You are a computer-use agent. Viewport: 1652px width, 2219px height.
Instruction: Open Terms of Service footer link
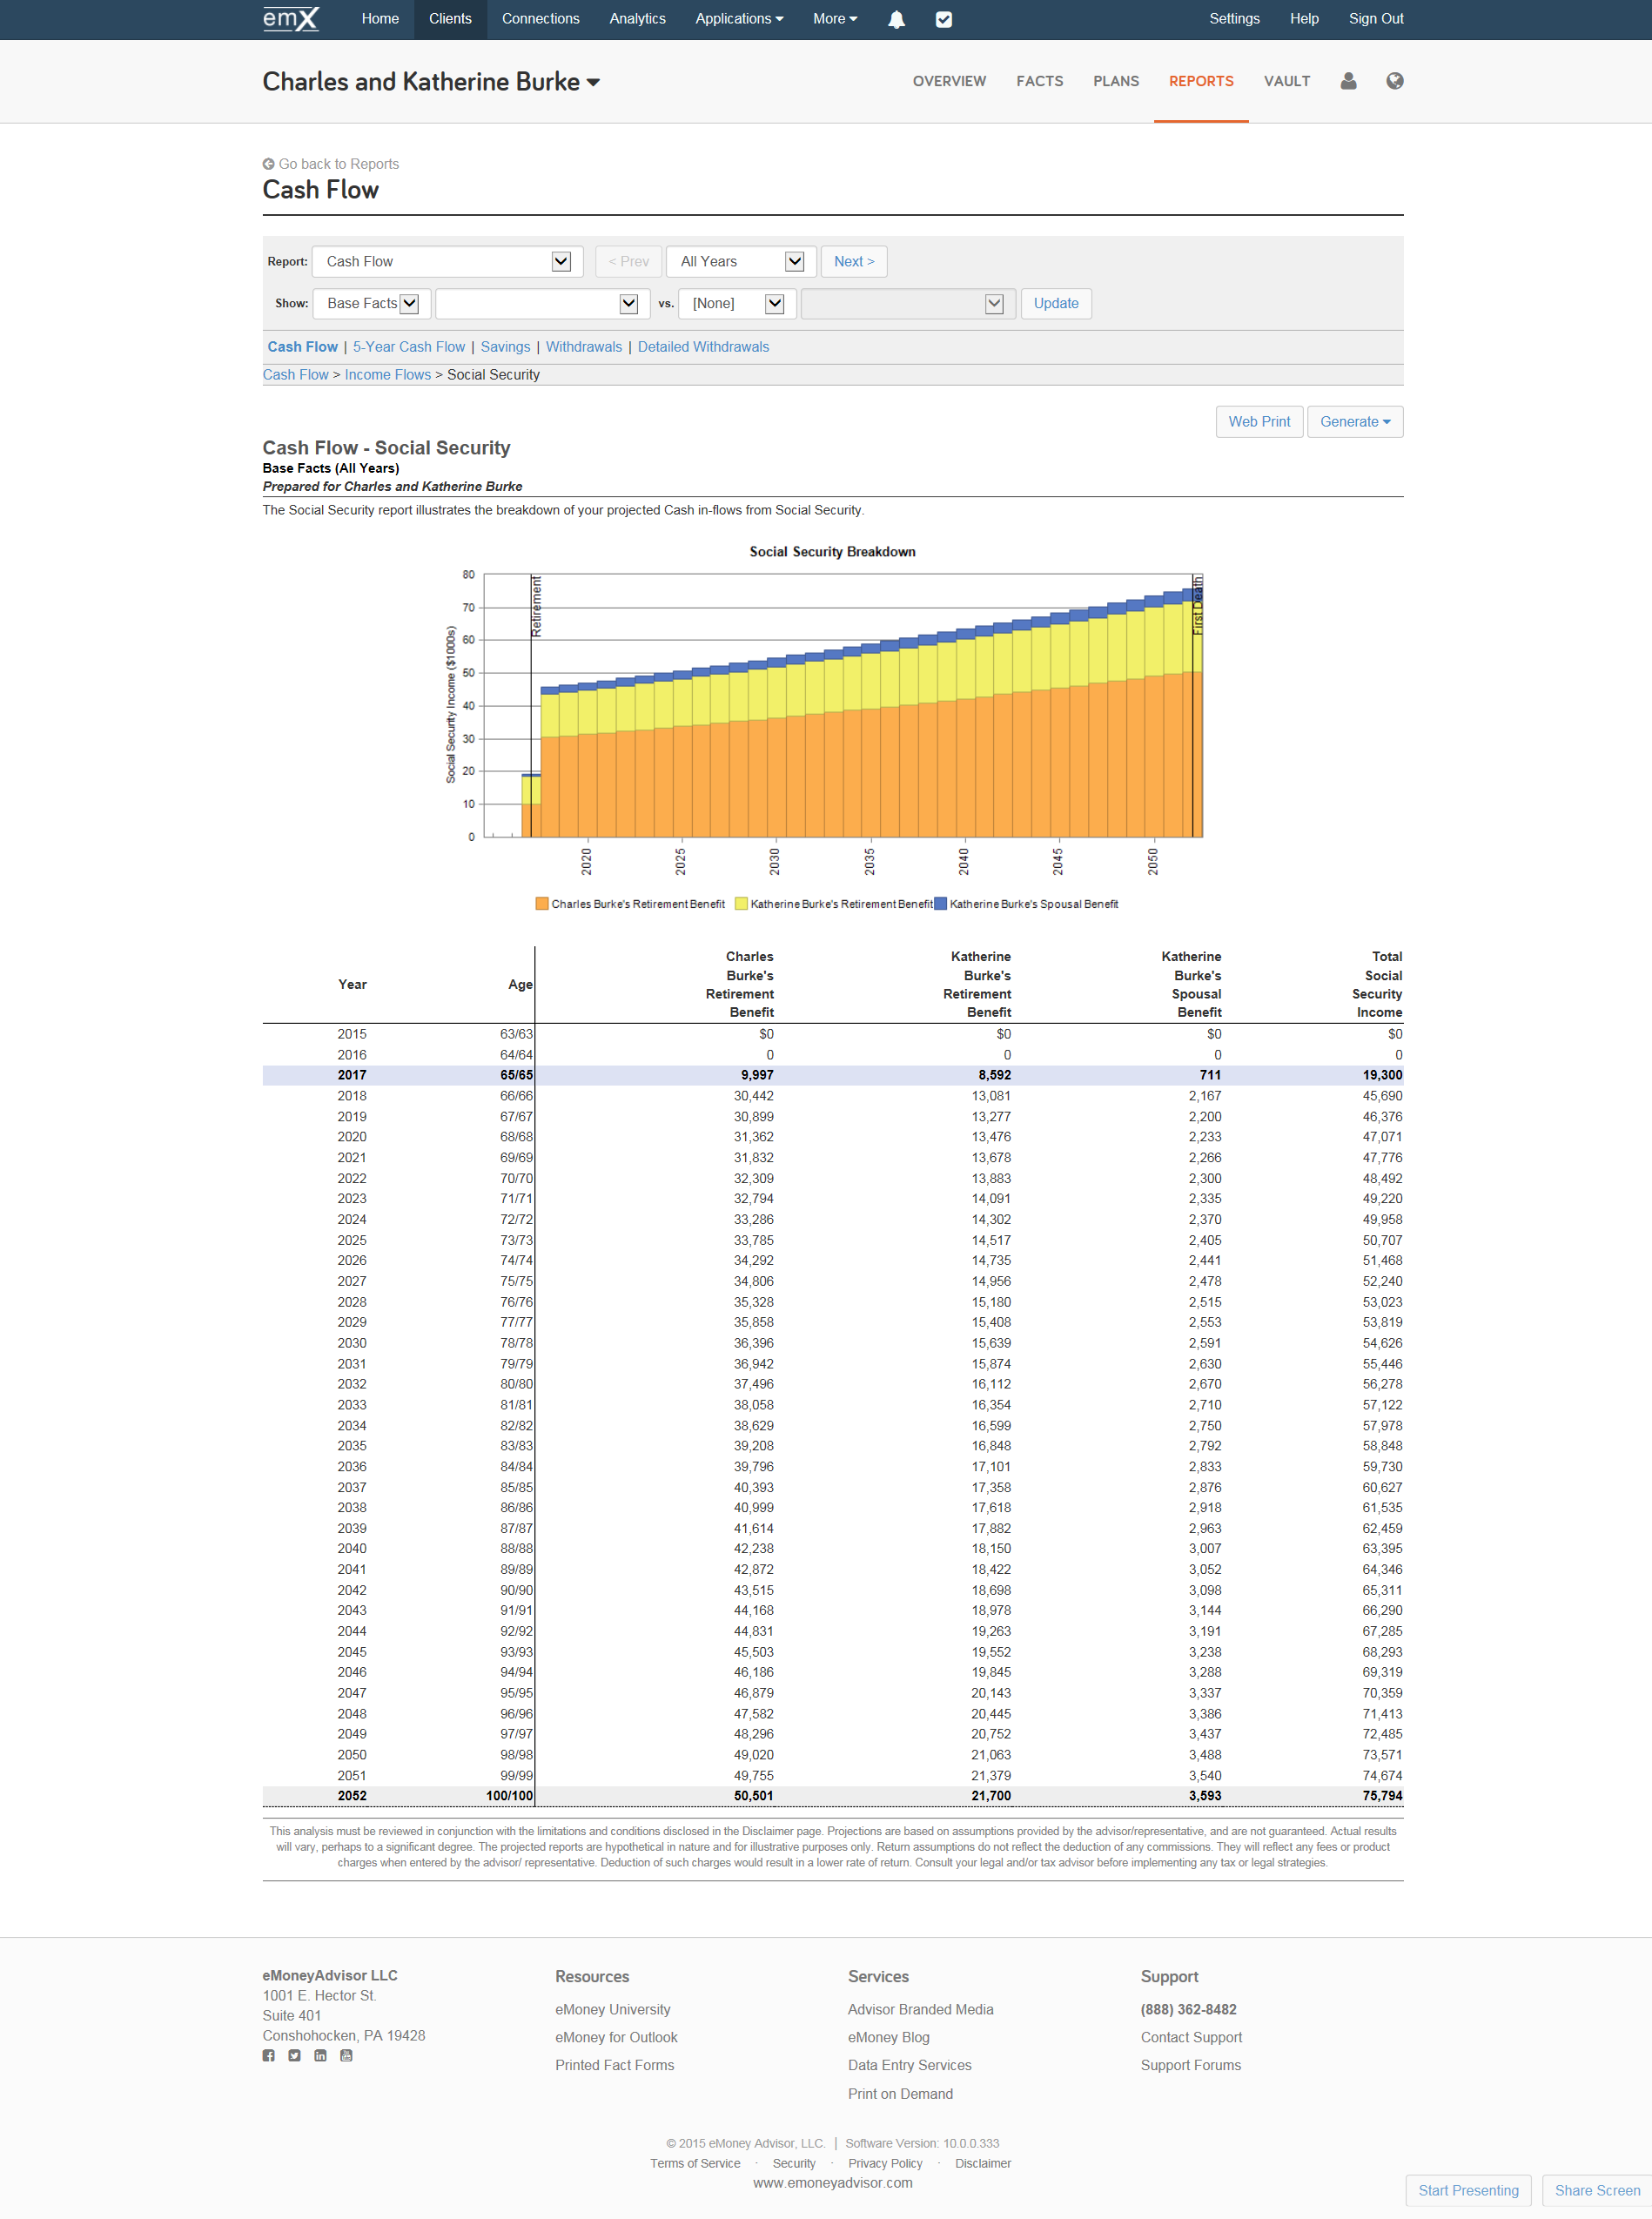point(694,2164)
